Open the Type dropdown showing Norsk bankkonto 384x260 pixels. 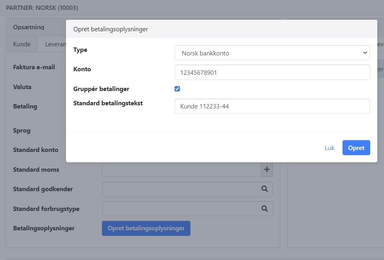tap(272, 53)
